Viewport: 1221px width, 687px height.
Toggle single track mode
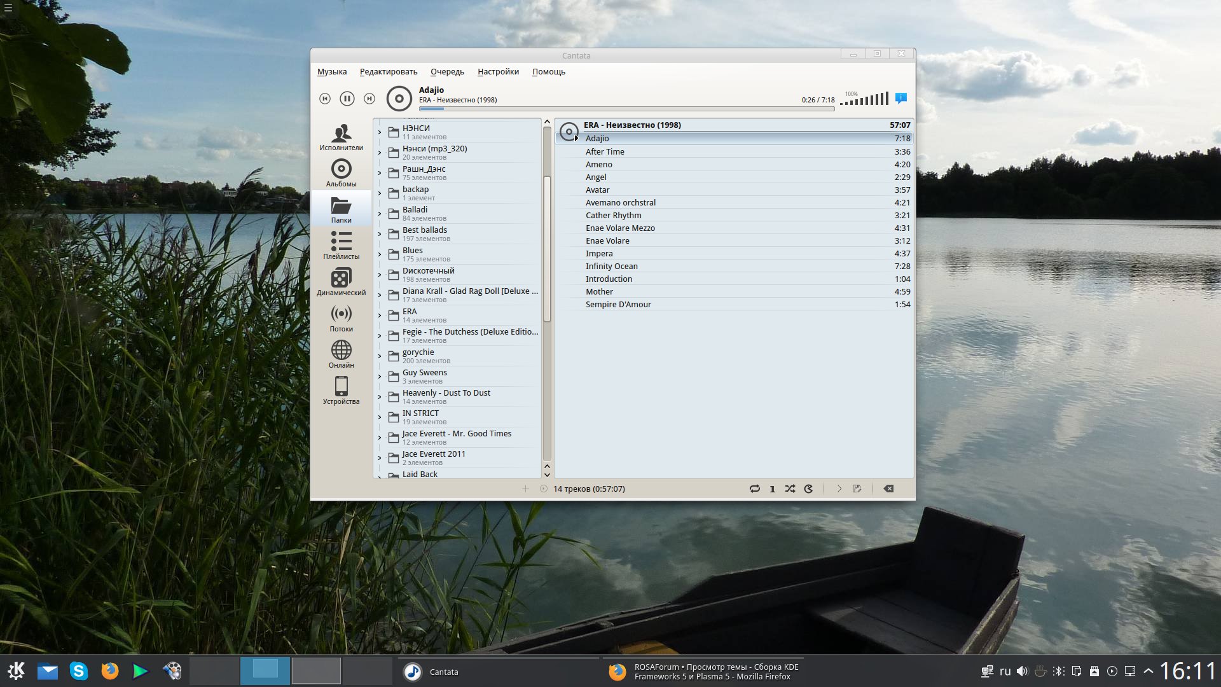pyautogui.click(x=772, y=489)
